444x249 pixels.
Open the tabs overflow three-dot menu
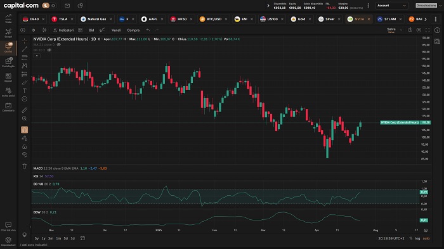tap(436, 19)
